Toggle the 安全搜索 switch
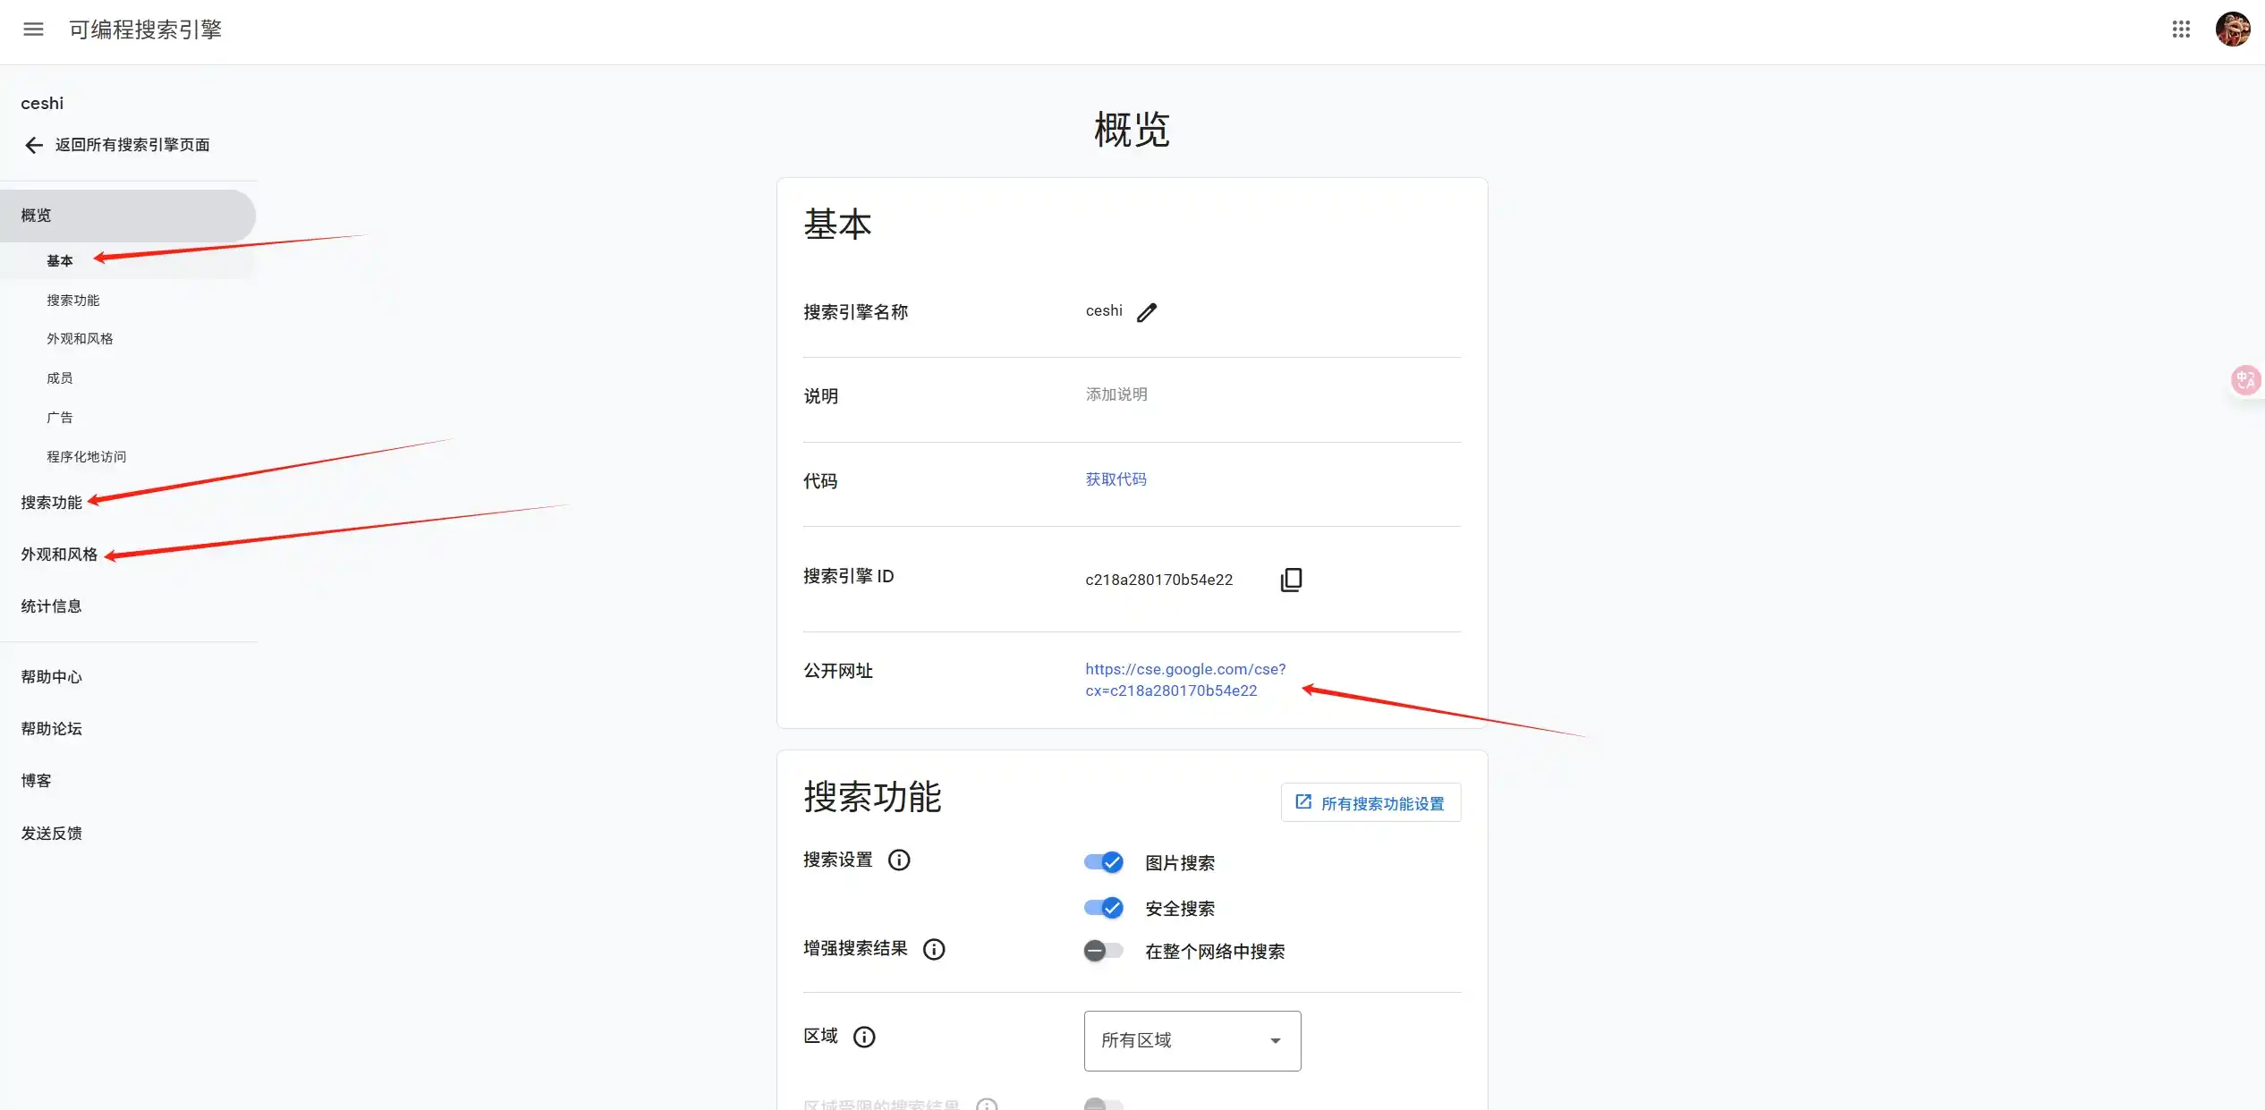 1103,908
